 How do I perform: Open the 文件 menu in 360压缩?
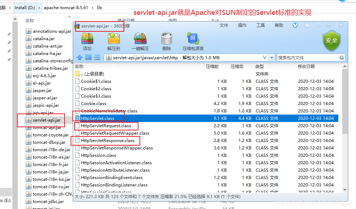click(x=224, y=25)
